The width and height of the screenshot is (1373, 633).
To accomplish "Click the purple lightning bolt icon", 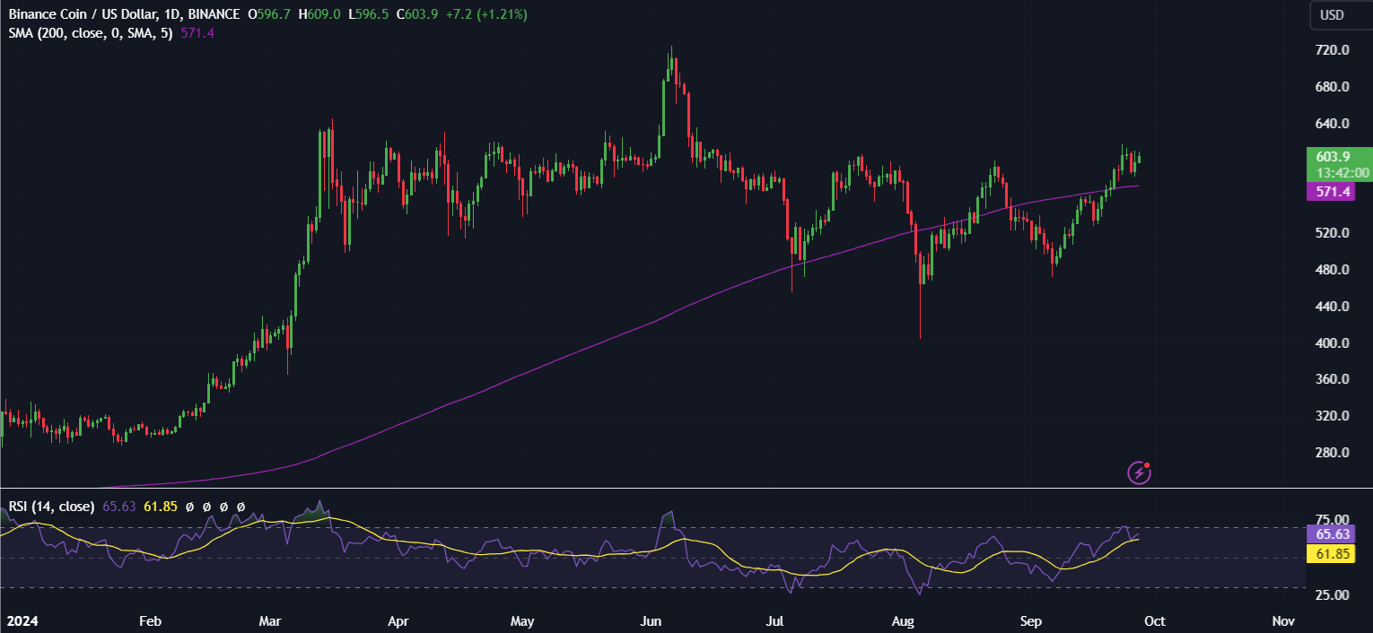I will (x=1140, y=472).
